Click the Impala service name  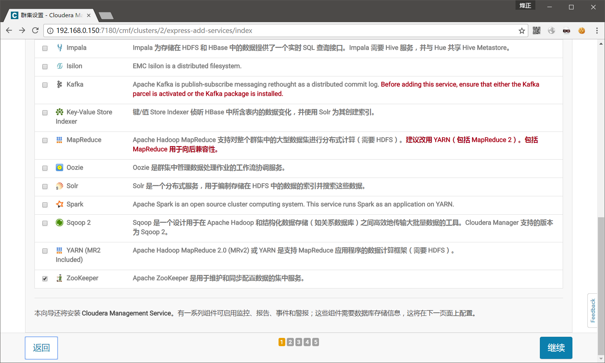(76, 48)
